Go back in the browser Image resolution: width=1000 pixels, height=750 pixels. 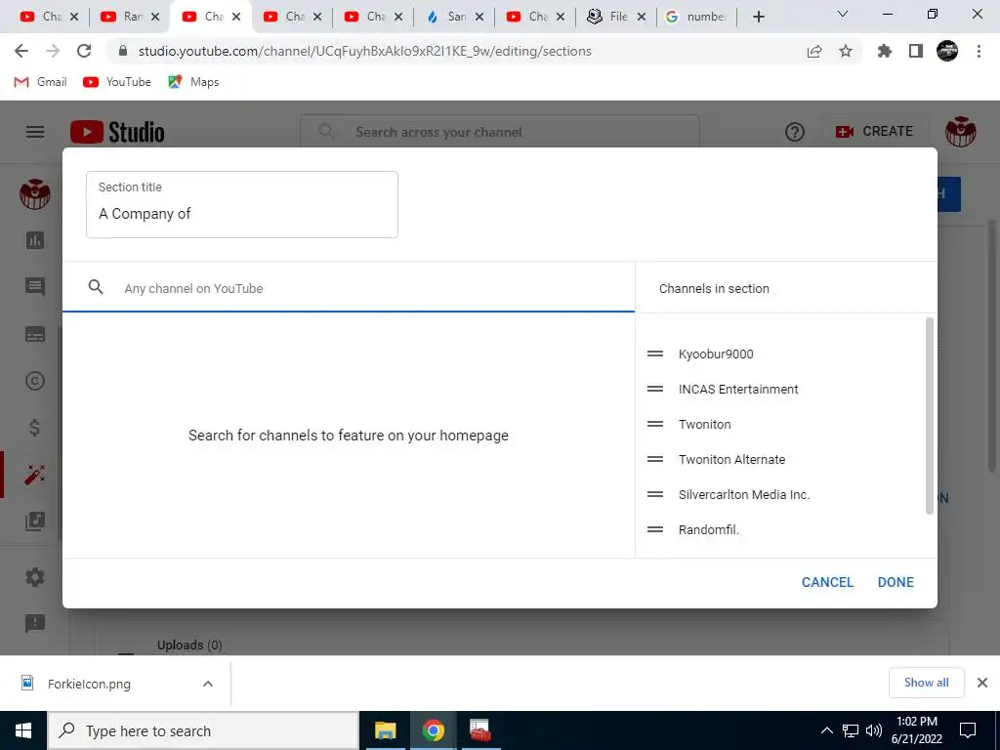tap(21, 51)
